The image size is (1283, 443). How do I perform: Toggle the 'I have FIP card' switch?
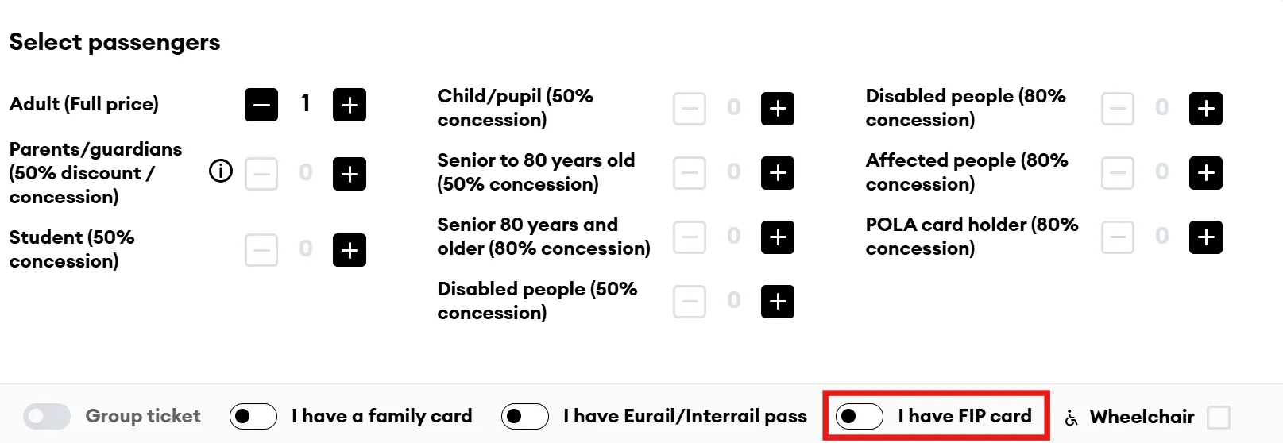point(860,416)
